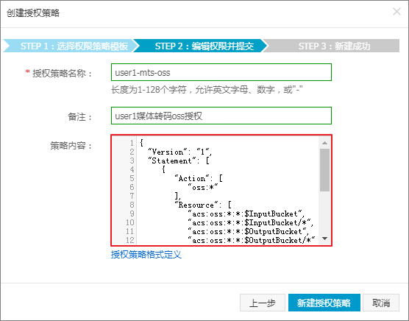Click inside the 策略内容 code editor
The image size is (409, 321).
point(221,191)
